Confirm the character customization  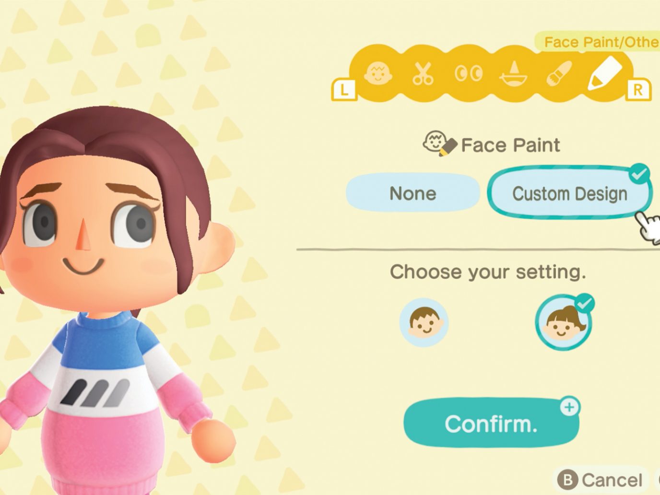pos(491,424)
